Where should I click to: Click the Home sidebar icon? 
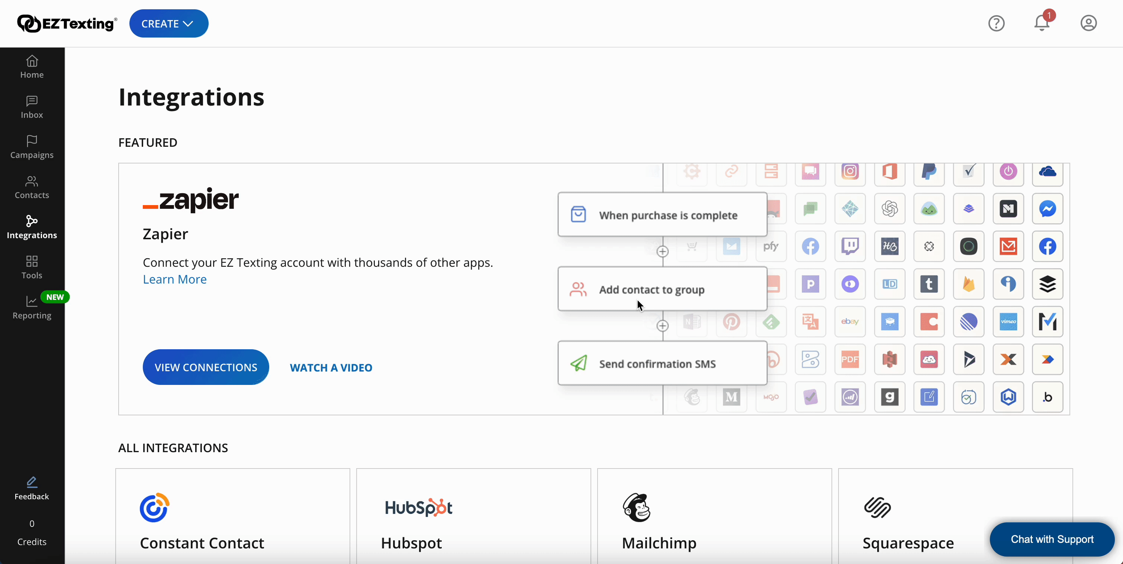click(x=32, y=66)
